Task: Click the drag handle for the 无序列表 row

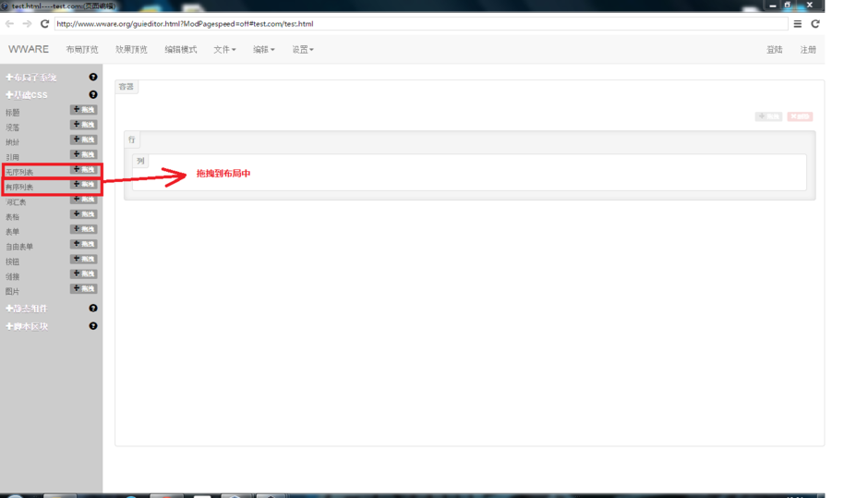Action: point(83,169)
